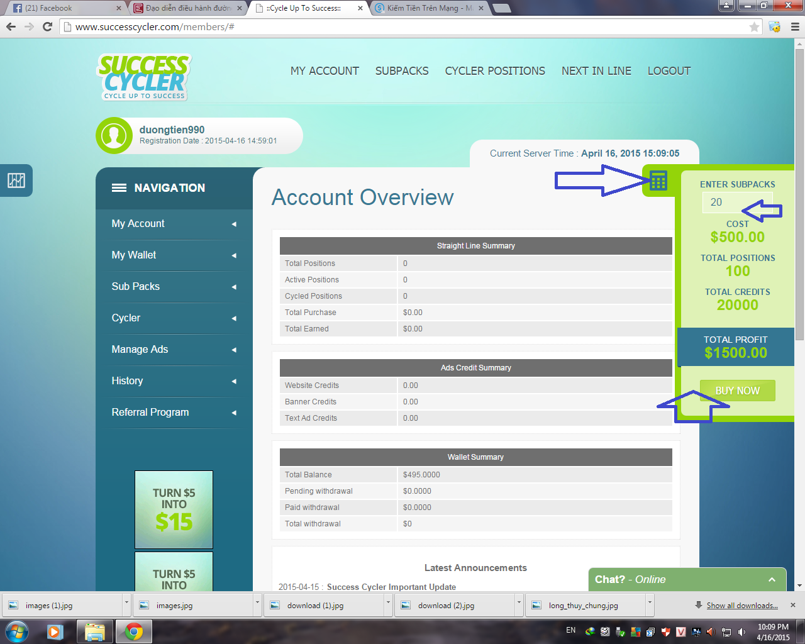Screen dimensions: 805x644
Task: Open the Windows Start menu
Action: pyautogui.click(x=17, y=631)
